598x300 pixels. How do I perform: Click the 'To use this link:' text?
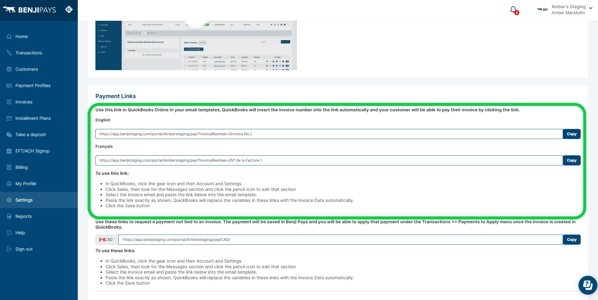(x=112, y=173)
